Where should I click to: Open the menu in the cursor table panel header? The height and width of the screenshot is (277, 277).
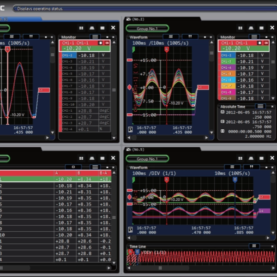click(95, 167)
